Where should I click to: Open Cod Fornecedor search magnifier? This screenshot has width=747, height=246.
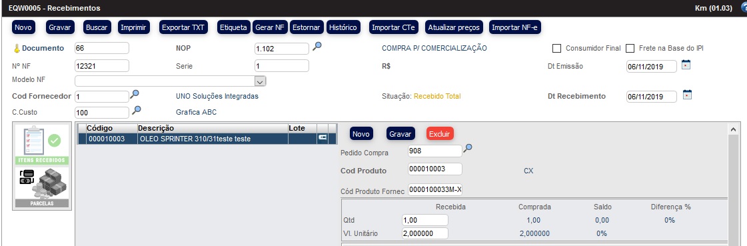point(135,95)
